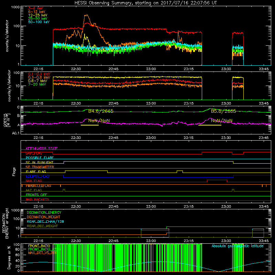
Task: Click the ATTENUATOR_STATE flag label
Action: tap(42, 148)
